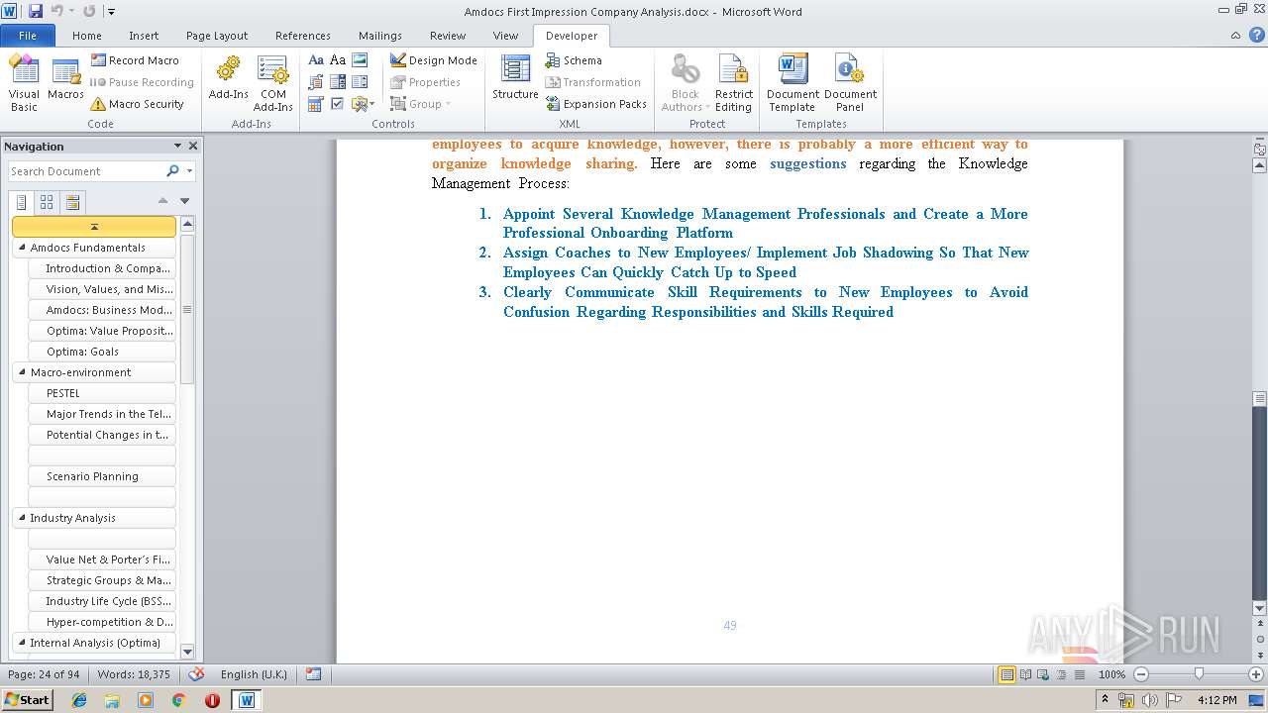
Task: Go to Industry Life Cycle heading
Action: coord(102,601)
